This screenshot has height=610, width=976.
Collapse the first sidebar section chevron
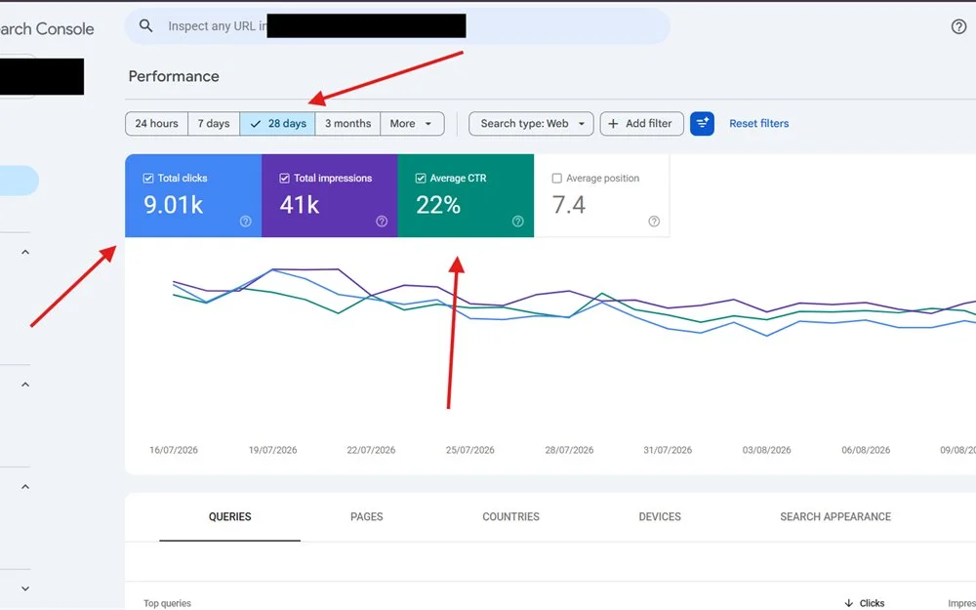click(25, 252)
